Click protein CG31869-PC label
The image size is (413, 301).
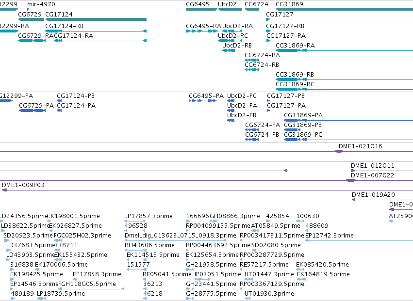click(303, 135)
